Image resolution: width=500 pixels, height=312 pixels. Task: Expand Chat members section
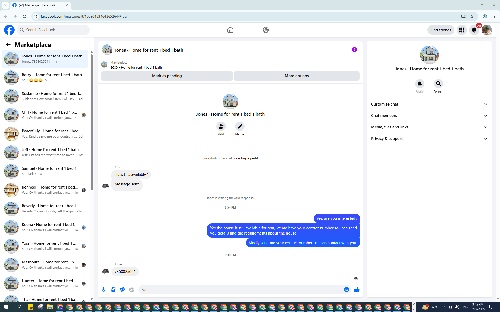tap(429, 116)
